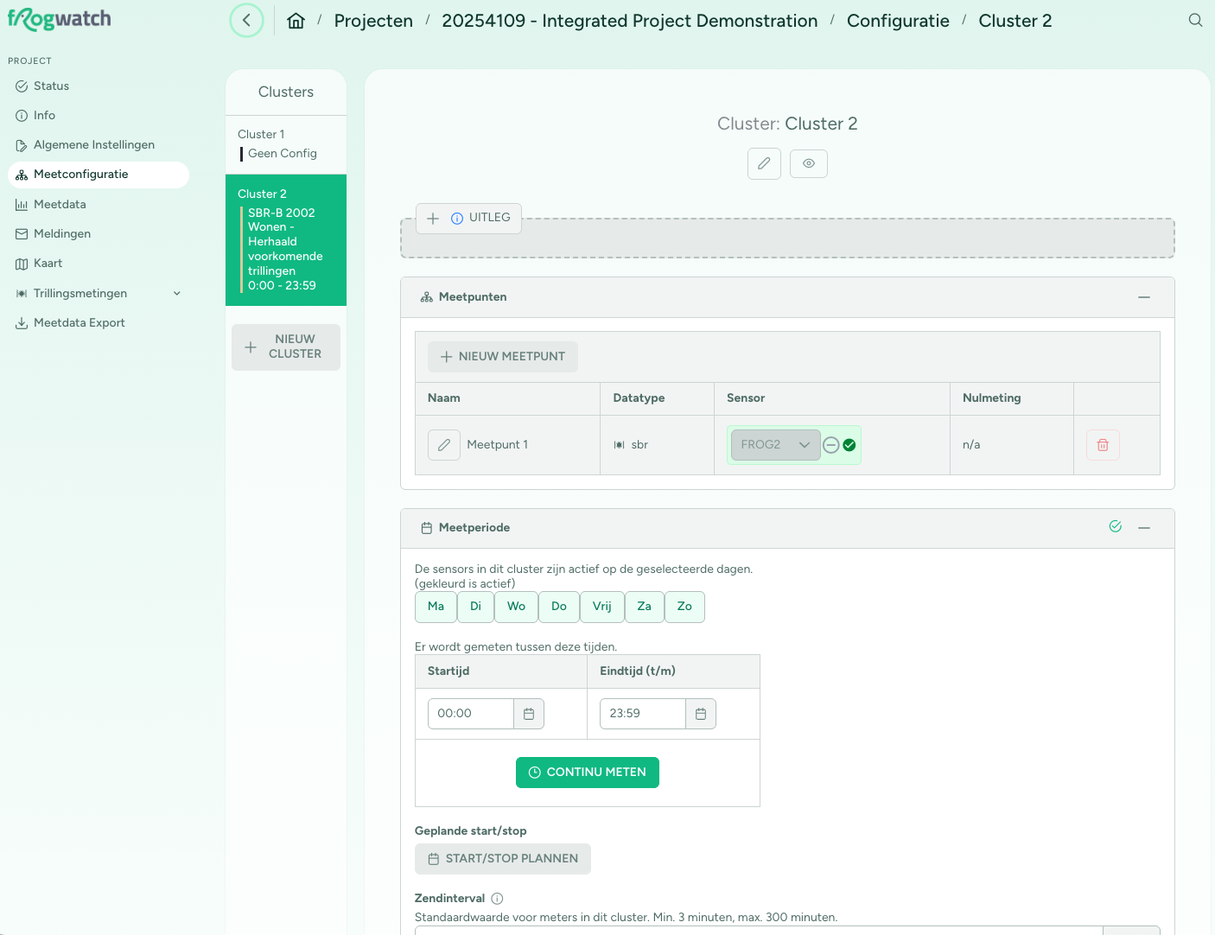The width and height of the screenshot is (1215, 935).
Task: Click the CONTINU METEN button
Action: click(588, 773)
